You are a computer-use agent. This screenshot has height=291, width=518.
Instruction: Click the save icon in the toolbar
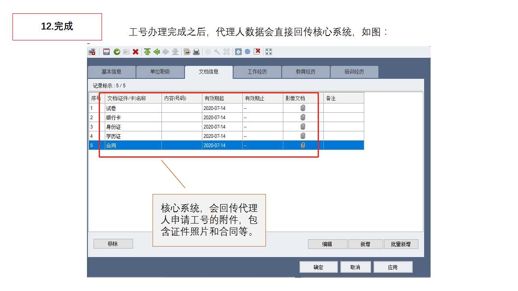click(106, 52)
